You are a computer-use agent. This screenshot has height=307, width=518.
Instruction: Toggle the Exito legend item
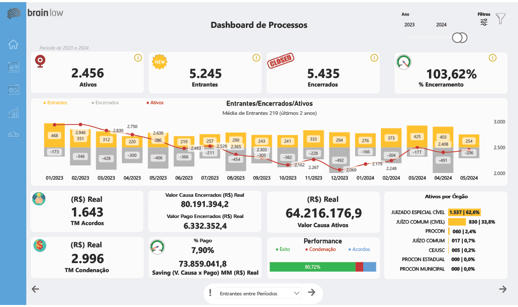click(283, 249)
